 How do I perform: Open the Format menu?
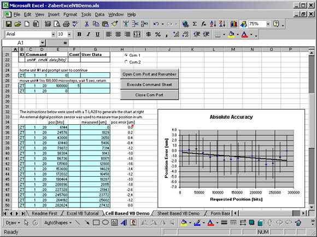[x=70, y=15]
